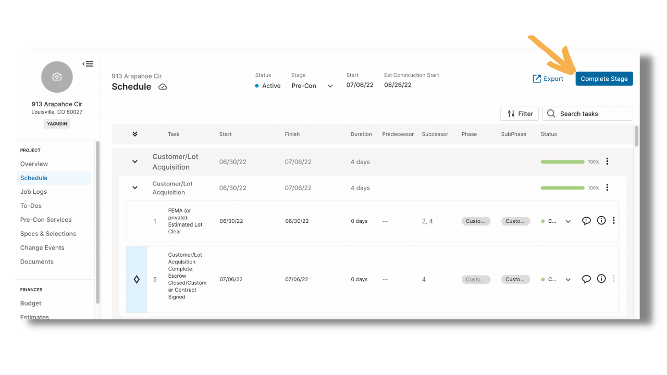
Task: Click the Predecessor column header
Action: [398, 134]
